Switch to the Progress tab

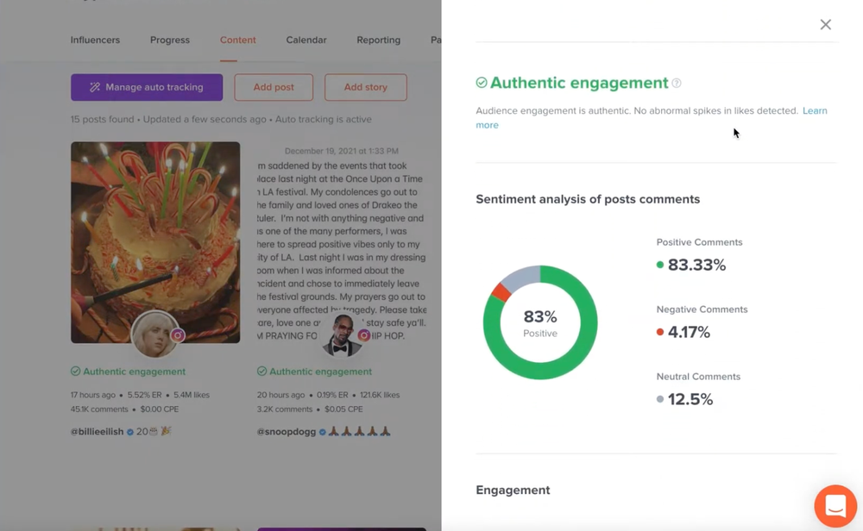(169, 41)
